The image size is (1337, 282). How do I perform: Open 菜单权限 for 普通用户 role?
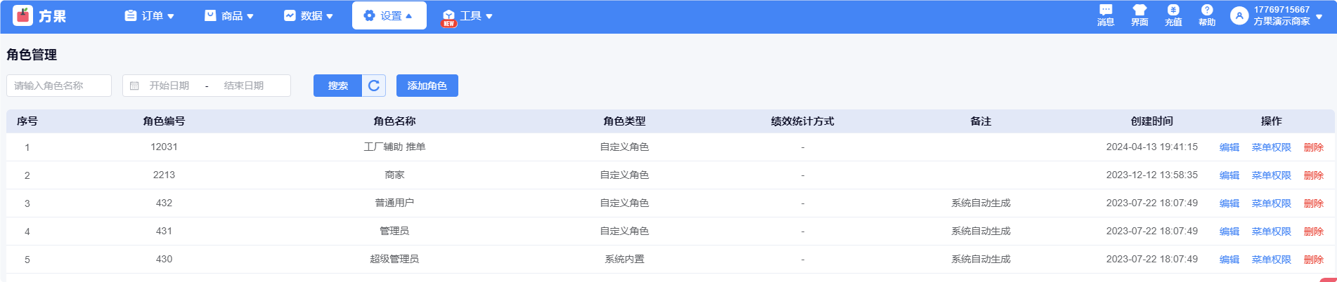(x=1271, y=203)
